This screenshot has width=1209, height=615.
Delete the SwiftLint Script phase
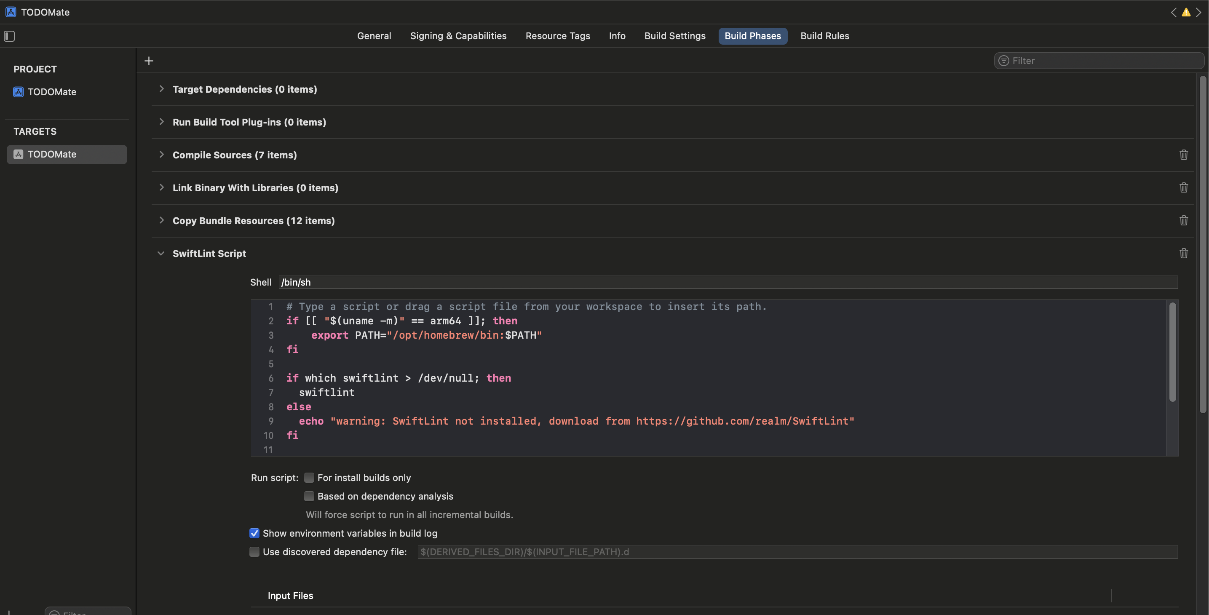coord(1183,254)
